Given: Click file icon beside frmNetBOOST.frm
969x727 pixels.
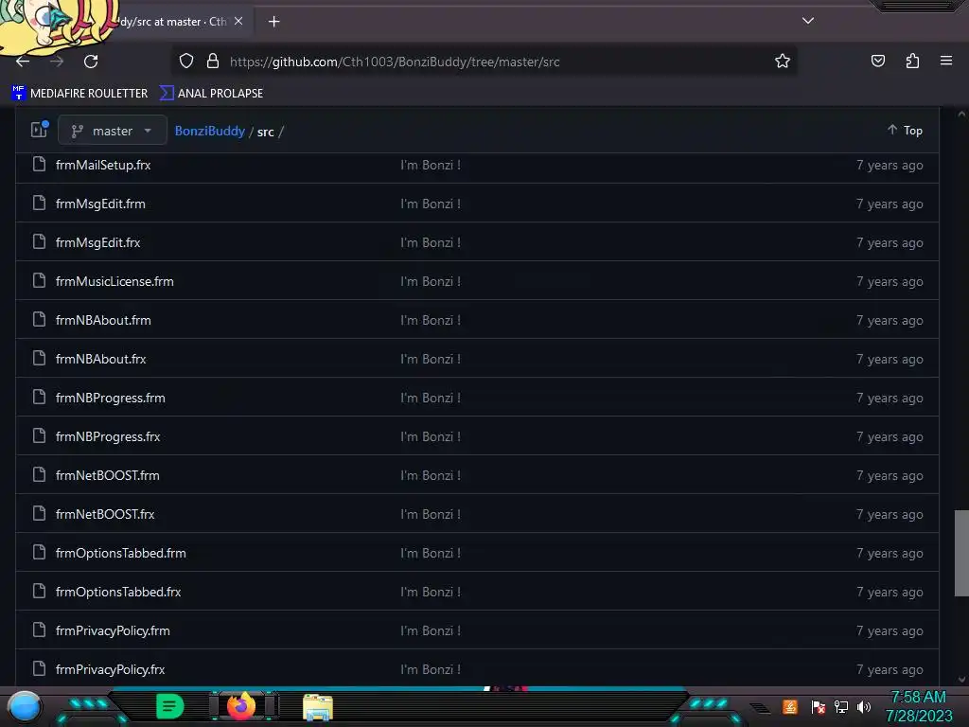Looking at the screenshot, I should (39, 475).
